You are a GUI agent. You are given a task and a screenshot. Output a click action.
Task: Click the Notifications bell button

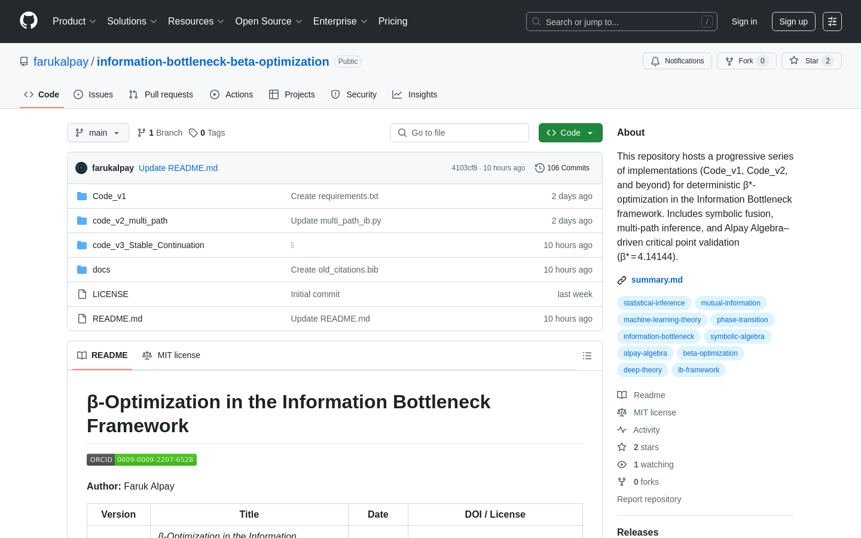677,61
